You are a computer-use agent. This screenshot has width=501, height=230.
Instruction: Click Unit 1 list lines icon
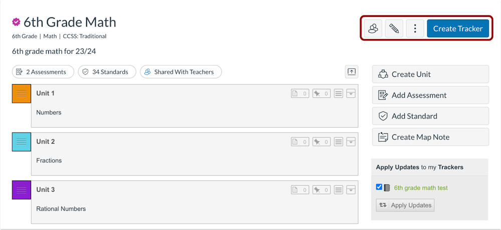[x=339, y=93]
